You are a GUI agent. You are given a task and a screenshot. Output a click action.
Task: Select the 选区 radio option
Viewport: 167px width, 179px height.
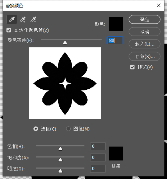point(36,129)
